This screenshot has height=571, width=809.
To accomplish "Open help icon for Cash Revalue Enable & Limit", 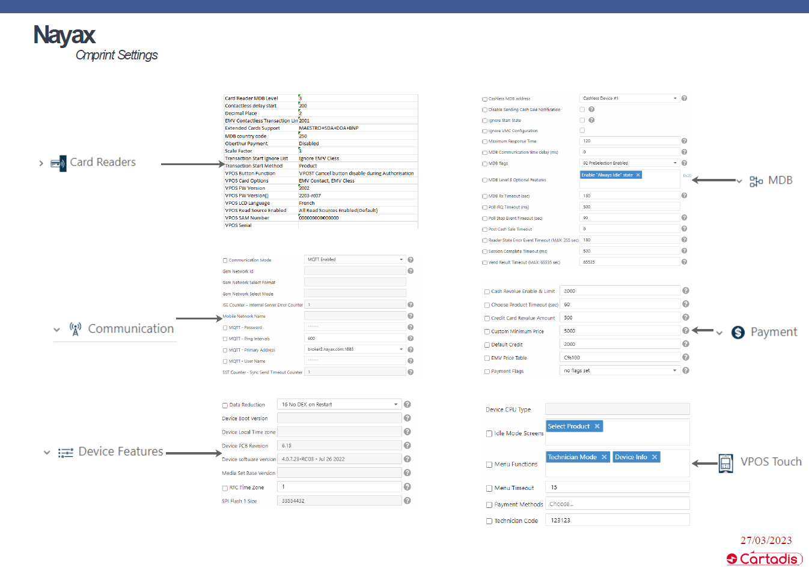I will point(685,291).
